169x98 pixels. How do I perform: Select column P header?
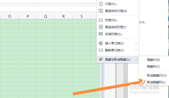[x=28, y=16]
